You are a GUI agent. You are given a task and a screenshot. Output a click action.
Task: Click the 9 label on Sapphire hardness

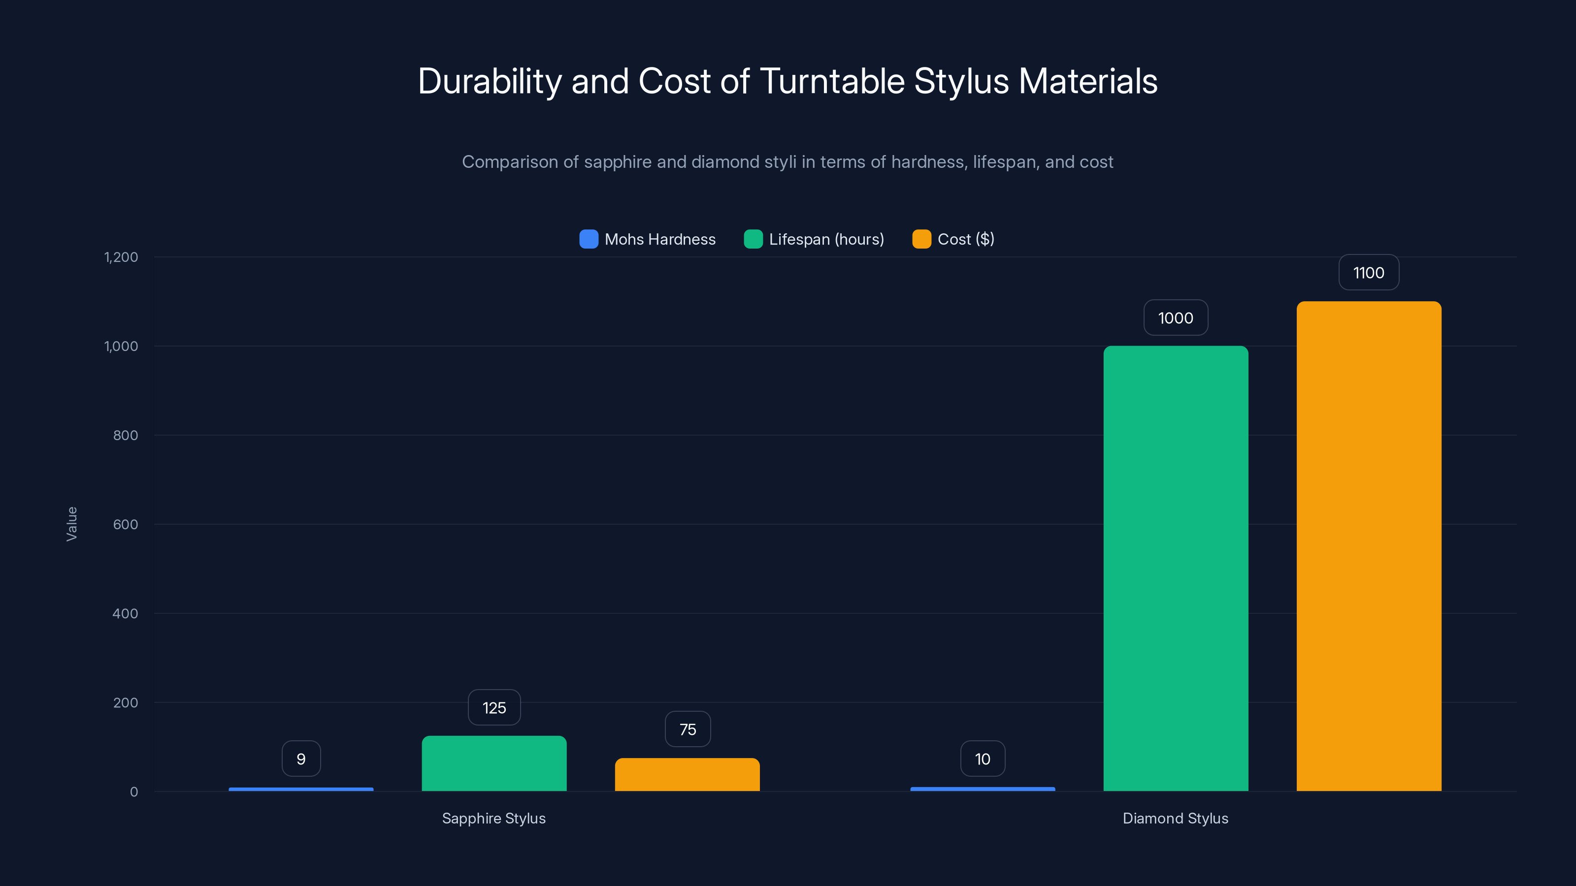[x=300, y=758]
